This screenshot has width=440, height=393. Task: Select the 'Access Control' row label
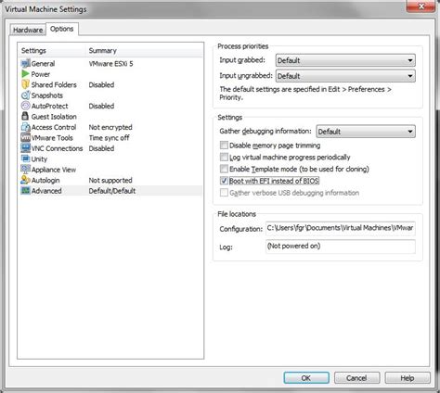[54, 127]
